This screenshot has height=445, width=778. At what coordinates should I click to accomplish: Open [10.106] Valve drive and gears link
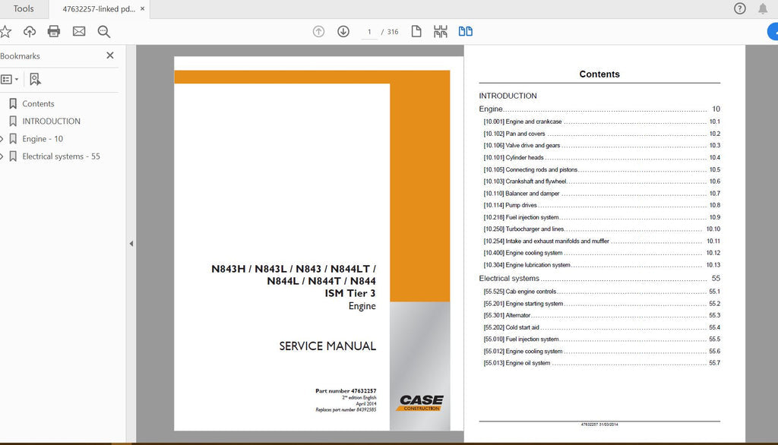[602, 145]
